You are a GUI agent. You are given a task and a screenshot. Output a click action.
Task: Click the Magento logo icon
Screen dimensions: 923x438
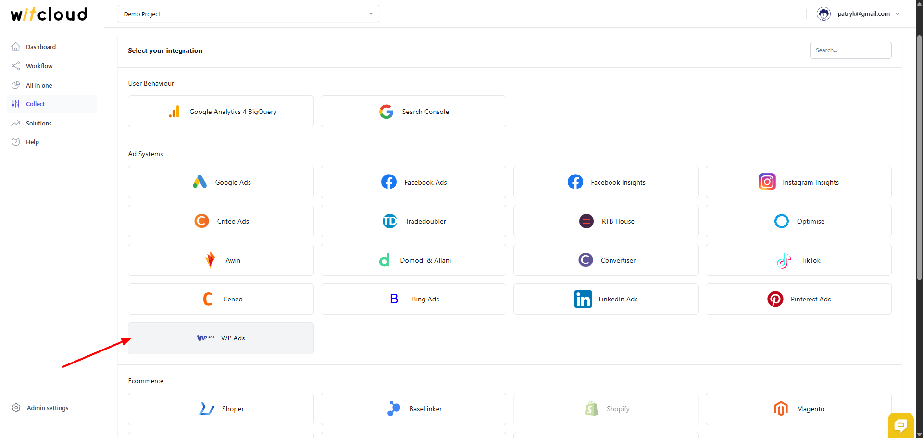pos(781,409)
